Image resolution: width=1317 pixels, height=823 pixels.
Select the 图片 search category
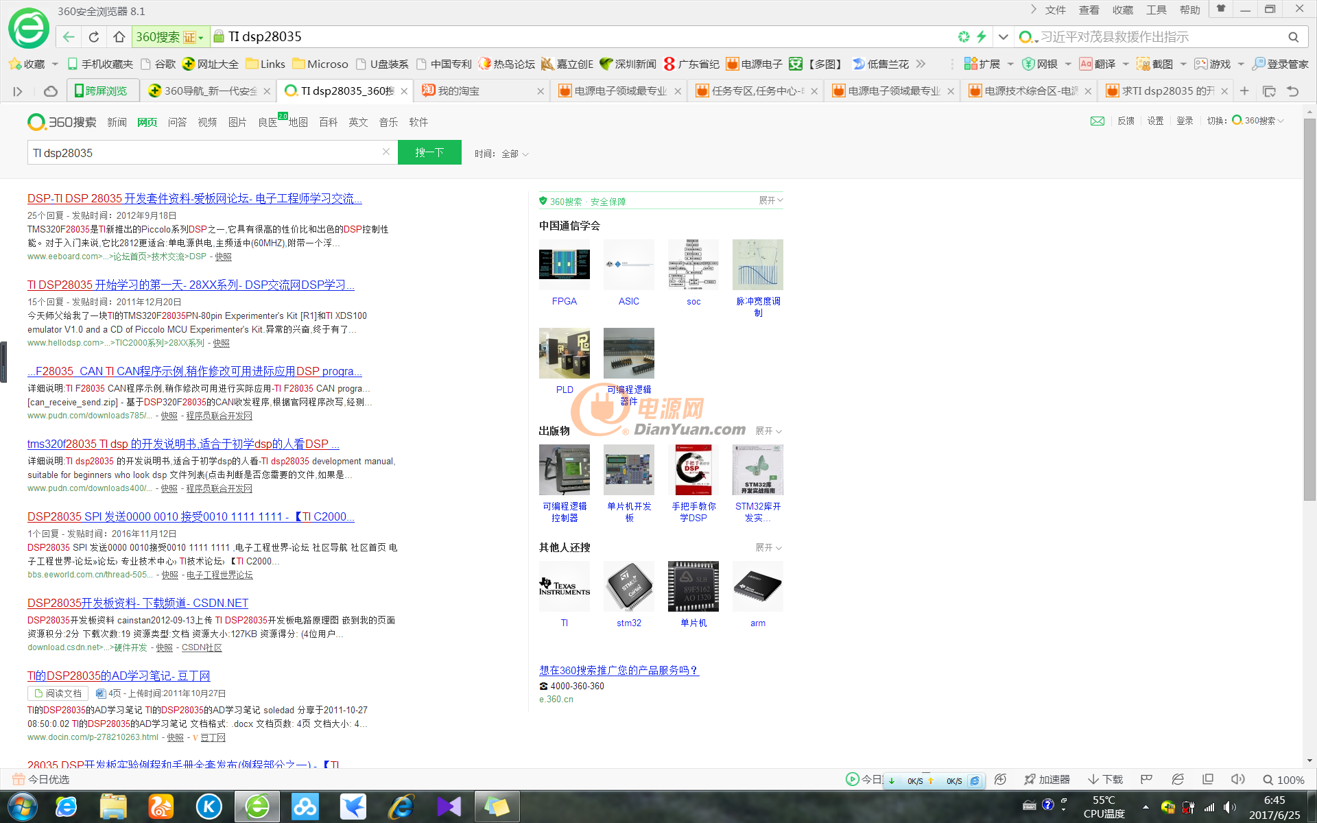(237, 122)
